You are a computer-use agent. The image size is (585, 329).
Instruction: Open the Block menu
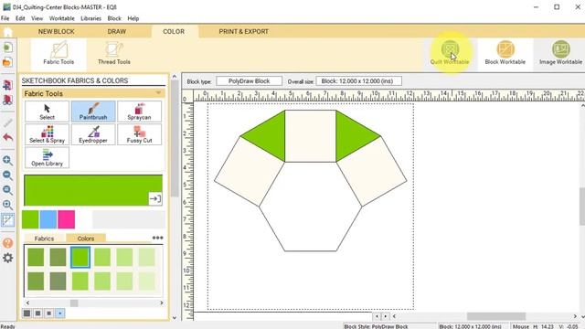point(114,18)
